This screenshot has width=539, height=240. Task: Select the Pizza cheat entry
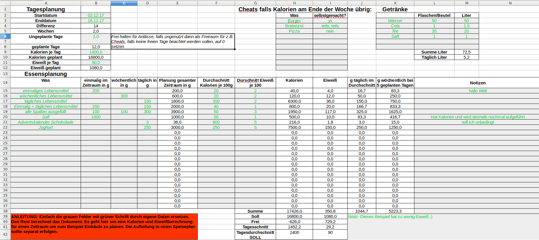pos(294,31)
